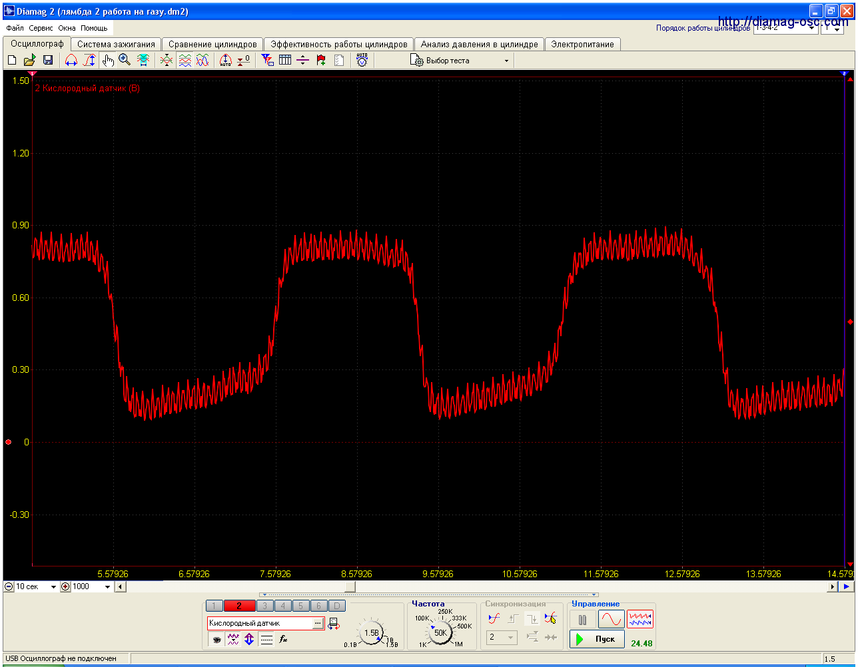This screenshot has width=858, height=667.
Task: Select channel D button
Action: [337, 606]
